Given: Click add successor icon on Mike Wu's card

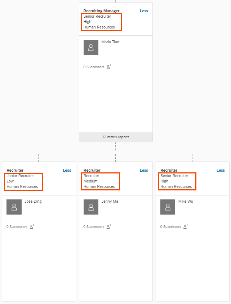Looking at the screenshot, I should point(186,226).
